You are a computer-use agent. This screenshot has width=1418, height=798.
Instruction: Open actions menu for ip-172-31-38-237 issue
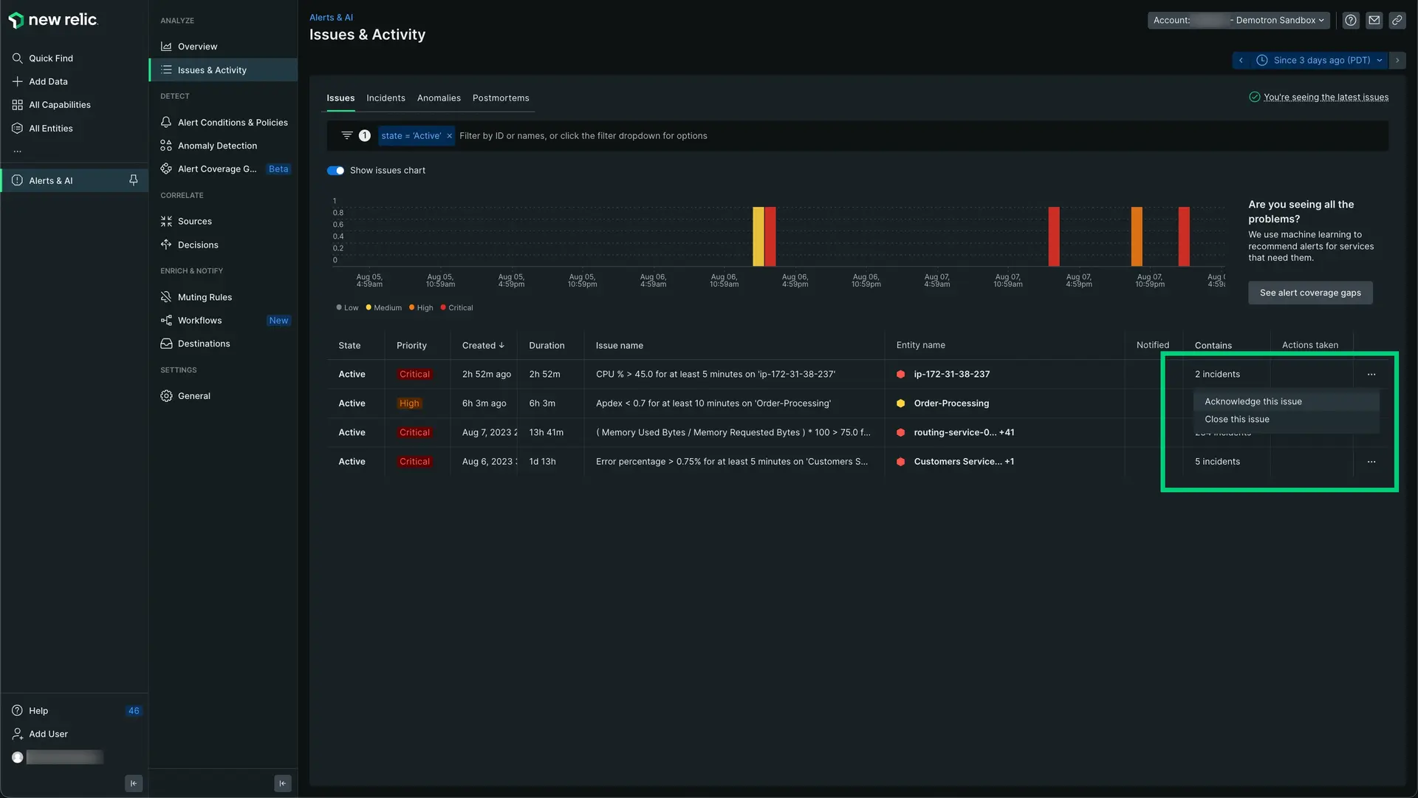click(1371, 375)
